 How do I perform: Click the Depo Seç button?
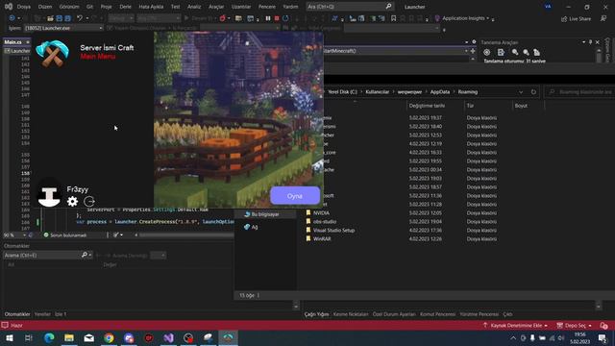[x=575, y=326]
